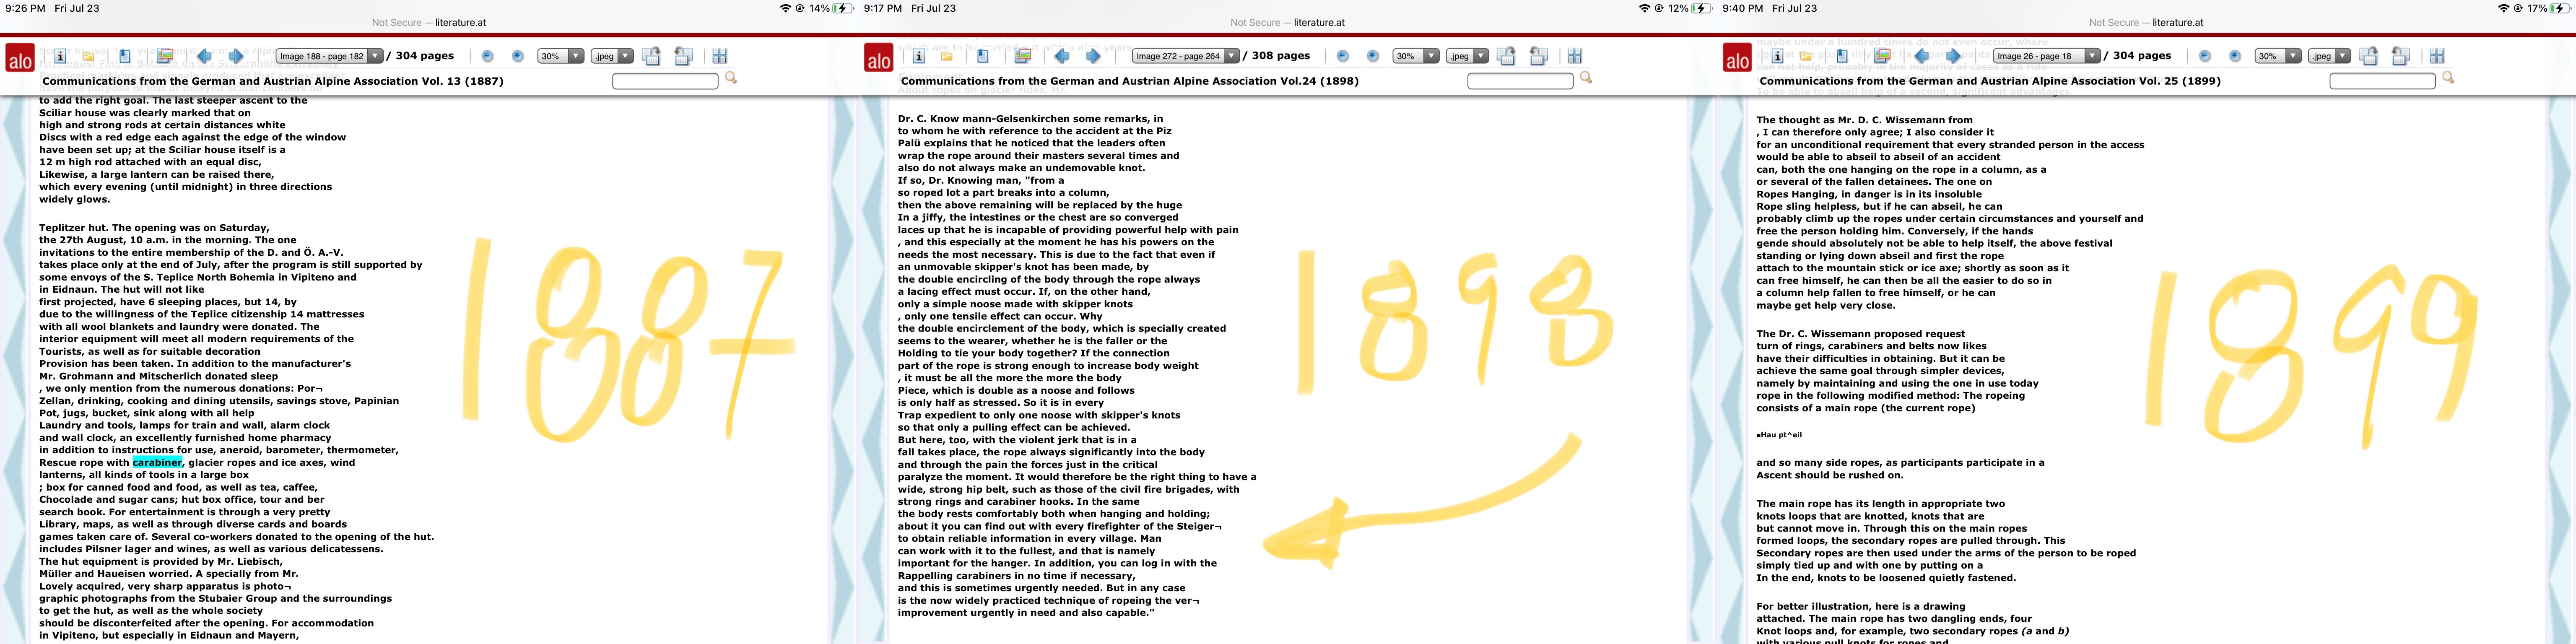Tap the 14% battery indicator in the status bar
The image size is (2576, 644).
[x=832, y=8]
